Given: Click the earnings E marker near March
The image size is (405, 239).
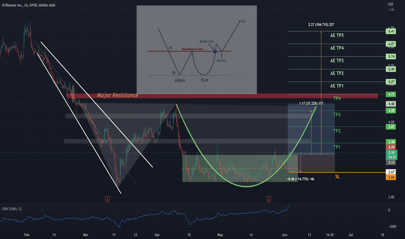Looking at the screenshot, I should tap(107, 199).
